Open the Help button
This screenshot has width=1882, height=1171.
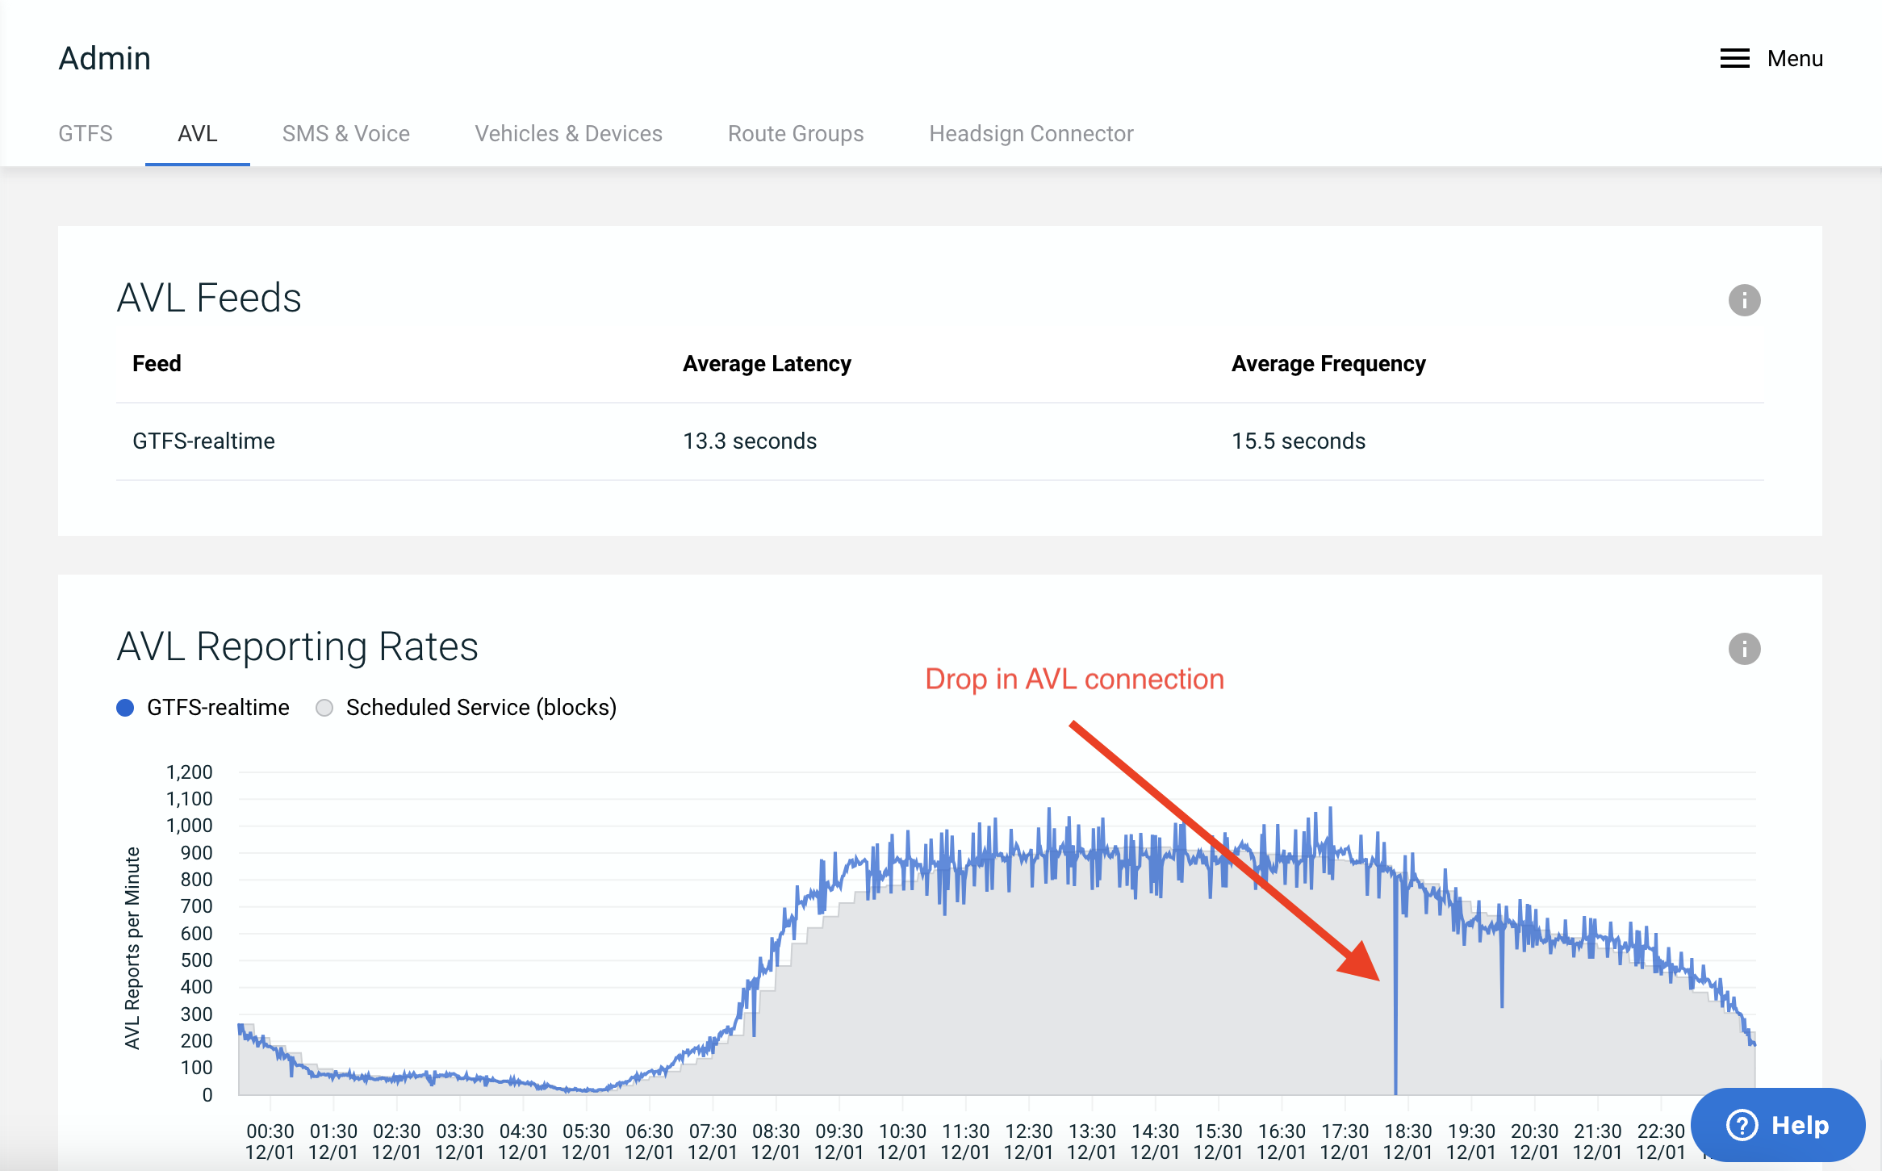click(x=1778, y=1125)
